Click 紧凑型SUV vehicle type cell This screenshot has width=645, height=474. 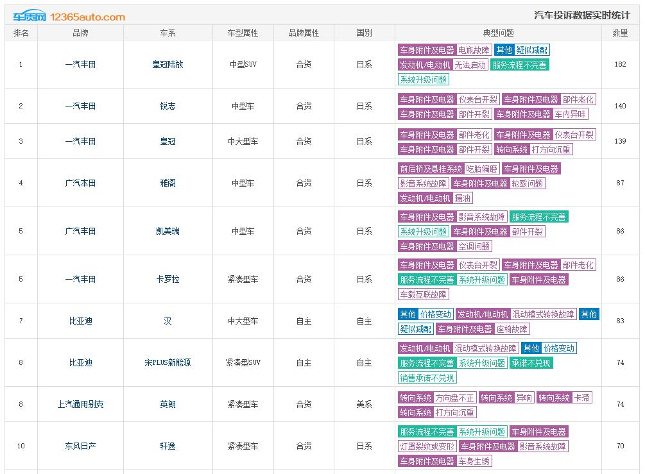click(243, 362)
